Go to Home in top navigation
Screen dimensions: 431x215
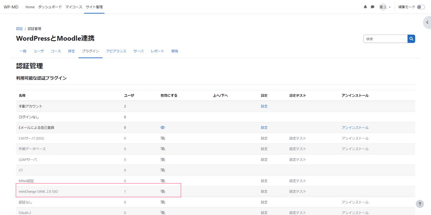30,7
